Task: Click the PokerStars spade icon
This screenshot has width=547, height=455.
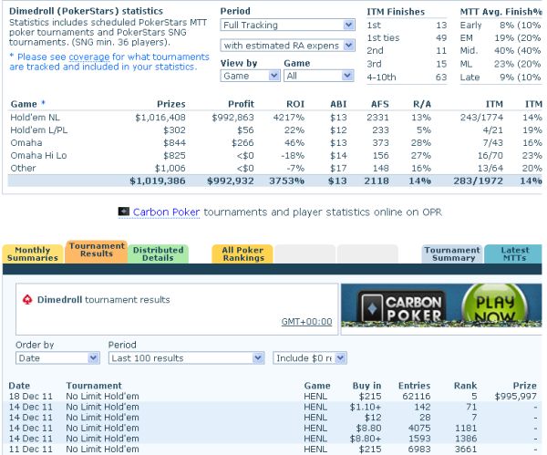Action: pyautogui.click(x=27, y=300)
